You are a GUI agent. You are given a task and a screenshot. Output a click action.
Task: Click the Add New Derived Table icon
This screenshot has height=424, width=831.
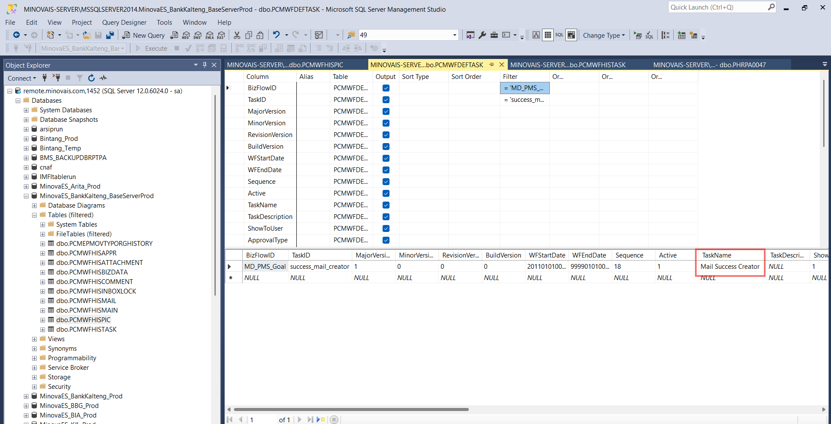pyautogui.click(x=693, y=36)
